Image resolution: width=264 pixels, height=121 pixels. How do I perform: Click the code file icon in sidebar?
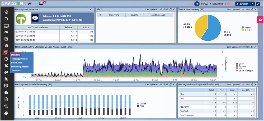[x=6, y=39]
